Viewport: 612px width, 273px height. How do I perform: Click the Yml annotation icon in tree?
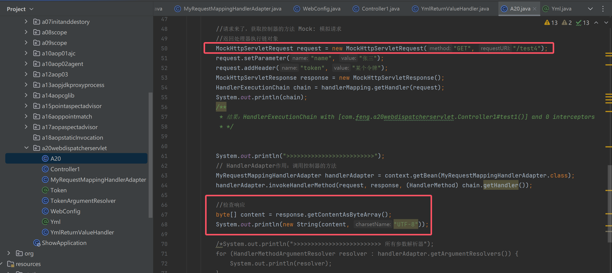pos(45,222)
